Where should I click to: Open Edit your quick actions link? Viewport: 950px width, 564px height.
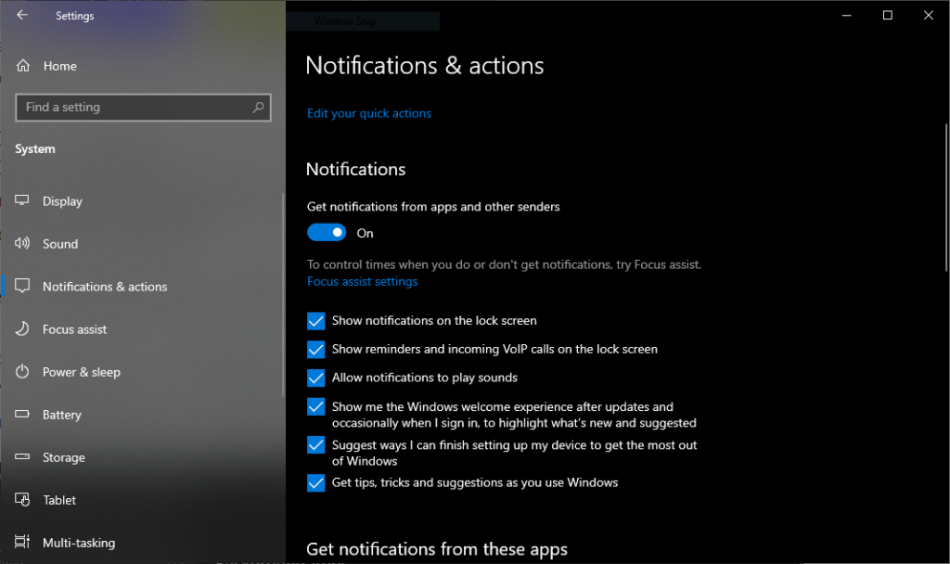[x=368, y=113]
